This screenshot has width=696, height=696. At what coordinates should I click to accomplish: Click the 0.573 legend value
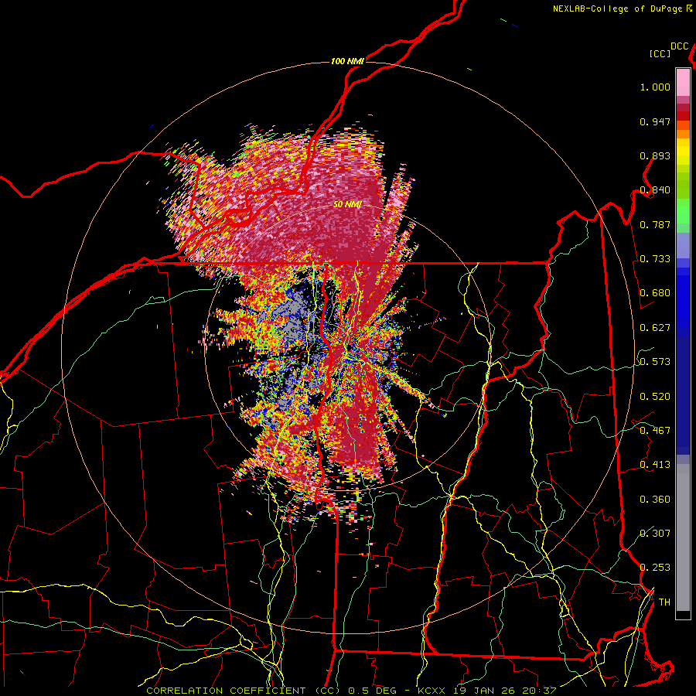[x=655, y=362]
